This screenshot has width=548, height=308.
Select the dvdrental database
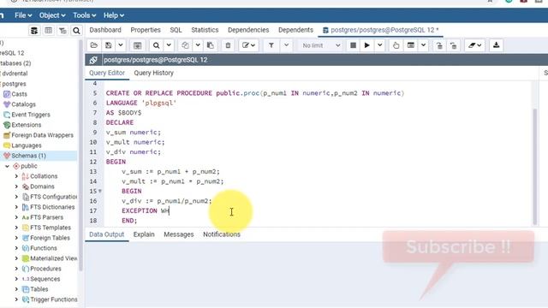click(x=15, y=74)
